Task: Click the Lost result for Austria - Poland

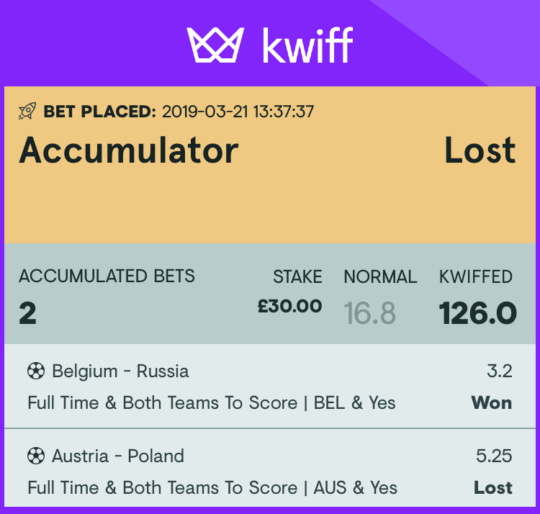Action: [x=493, y=487]
